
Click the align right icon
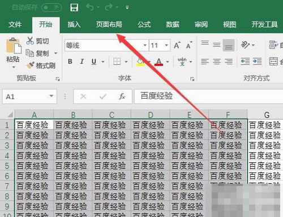coord(229,61)
